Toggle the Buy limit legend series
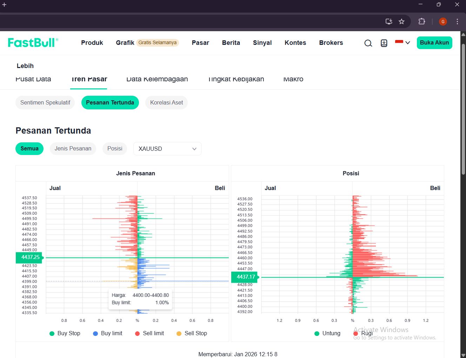 [x=107, y=333]
